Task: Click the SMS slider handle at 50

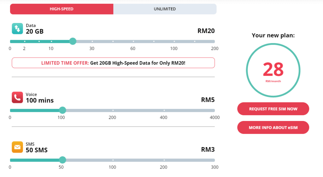Action: pyautogui.click(x=62, y=160)
